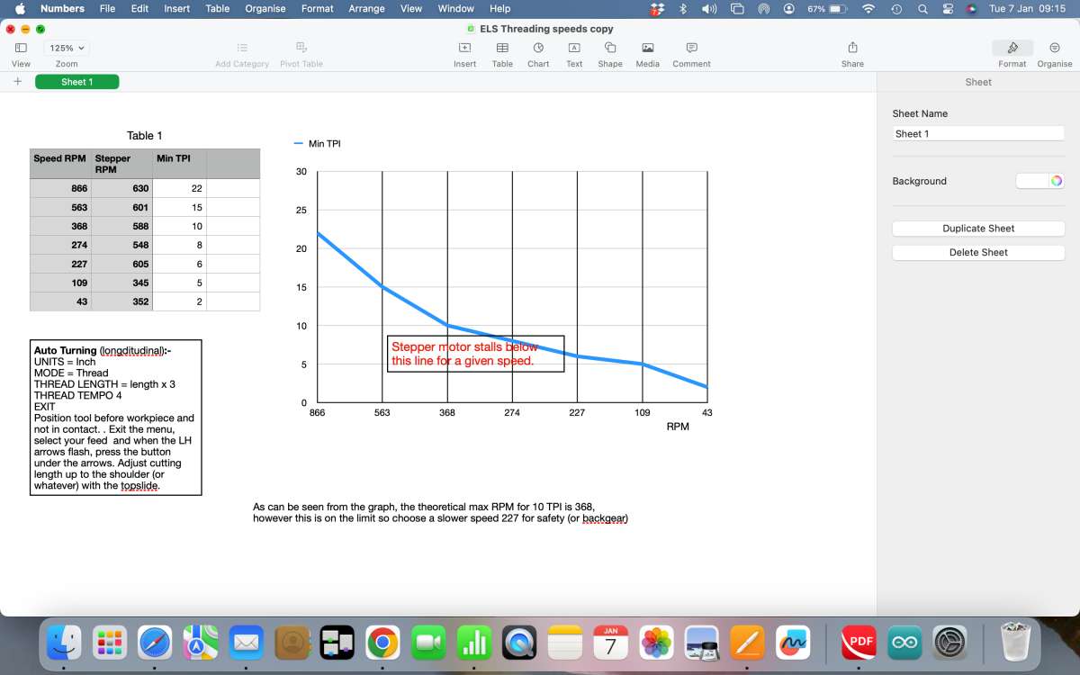Open Control Centre in menu bar
The width and height of the screenshot is (1080, 675).
point(948,9)
